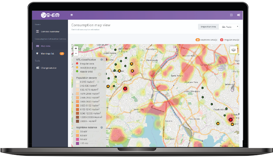Viewport: 273px width, 157px height.
Task: Select Map view in sidebar
Action: [45, 46]
